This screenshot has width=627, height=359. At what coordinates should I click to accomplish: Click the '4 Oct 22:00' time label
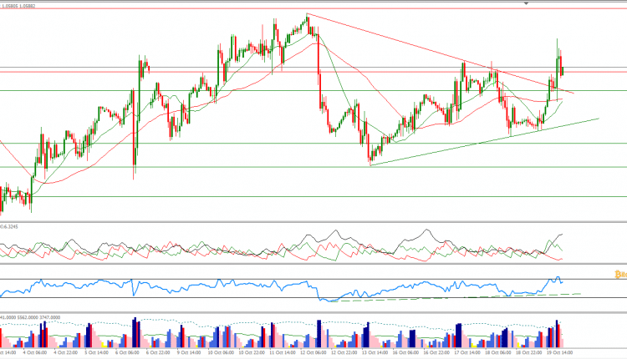(65, 352)
